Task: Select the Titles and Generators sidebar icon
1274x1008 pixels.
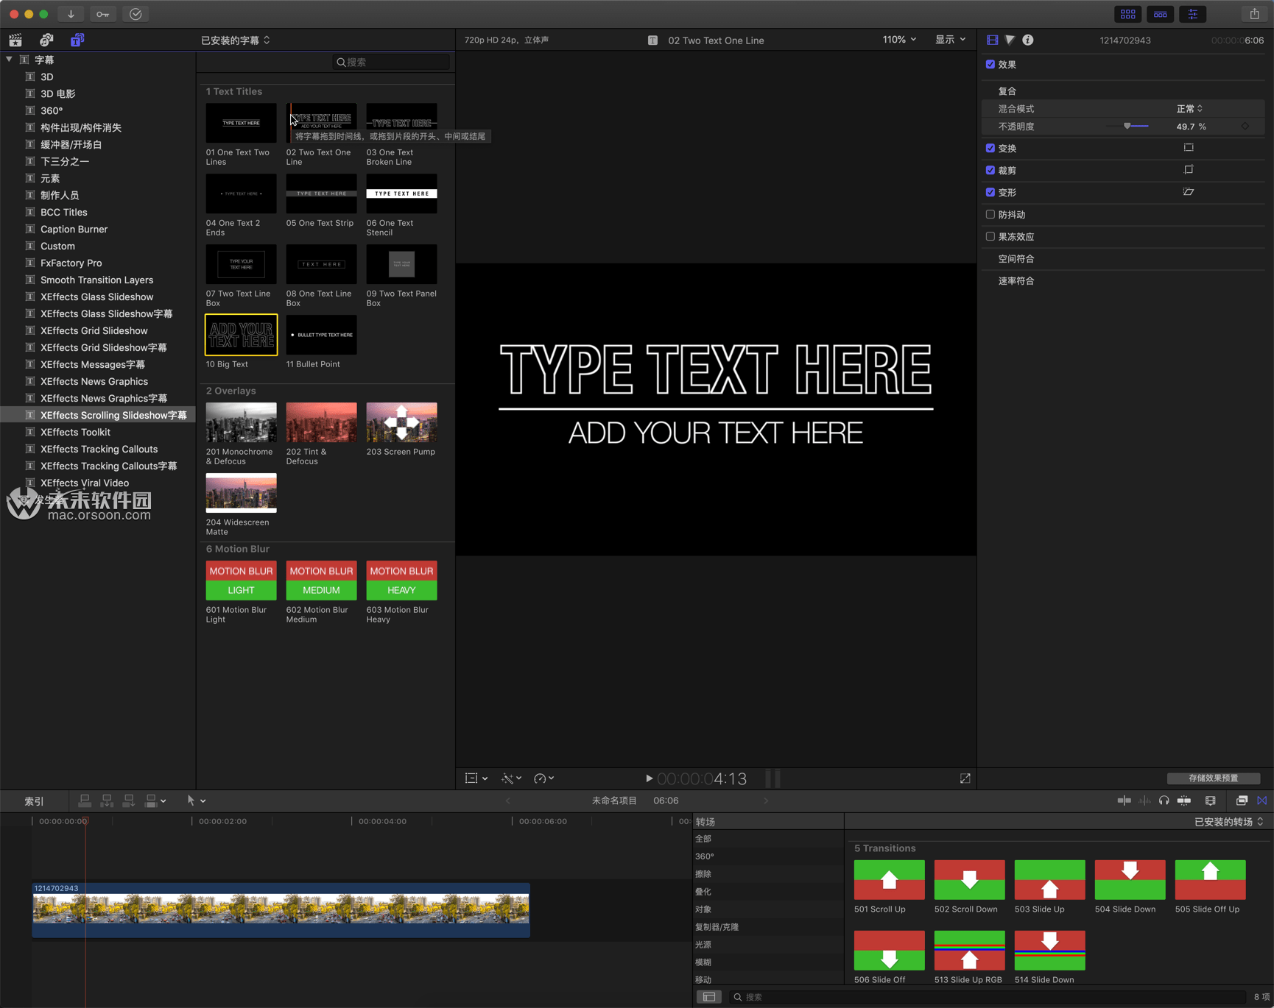Action: [77, 40]
